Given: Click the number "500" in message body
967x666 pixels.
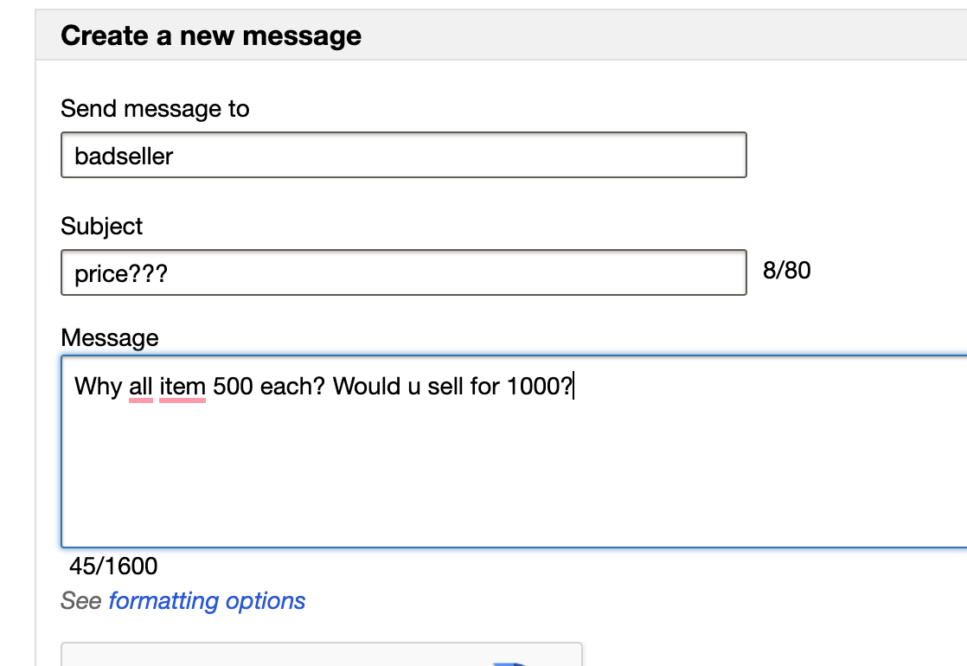Looking at the screenshot, I should pos(233,386).
